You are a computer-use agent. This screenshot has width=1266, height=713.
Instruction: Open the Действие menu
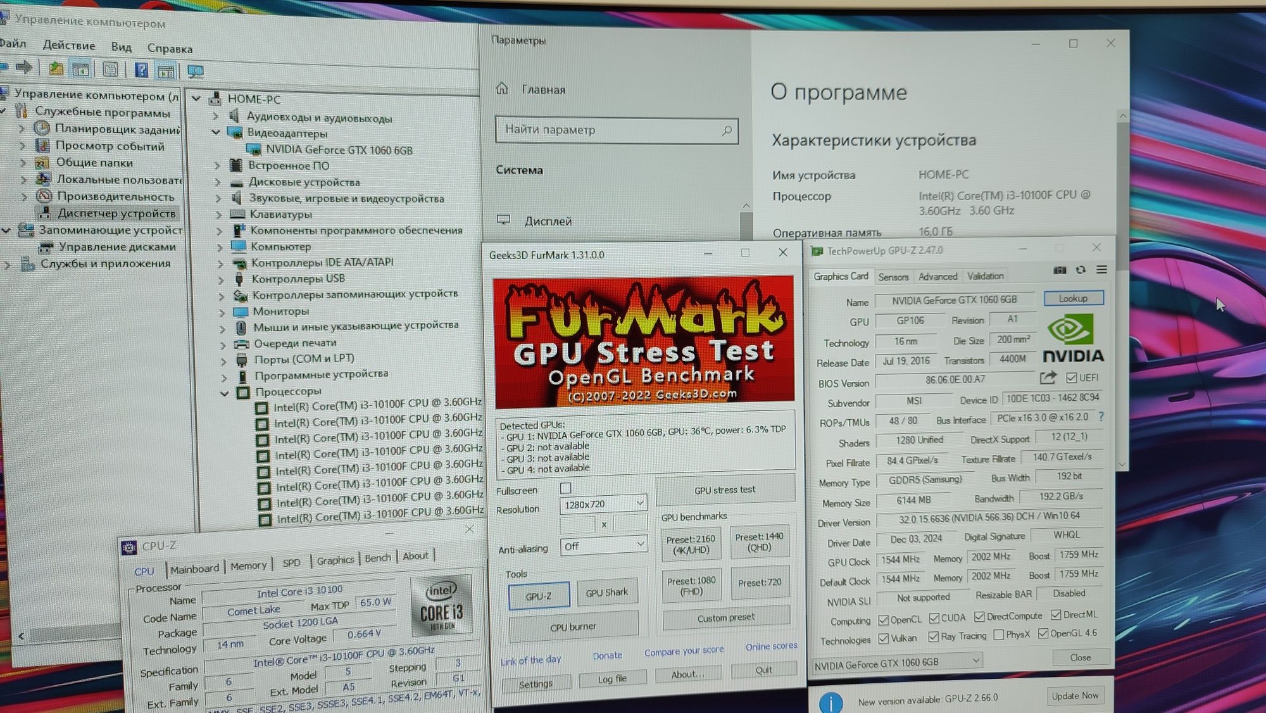(x=69, y=46)
